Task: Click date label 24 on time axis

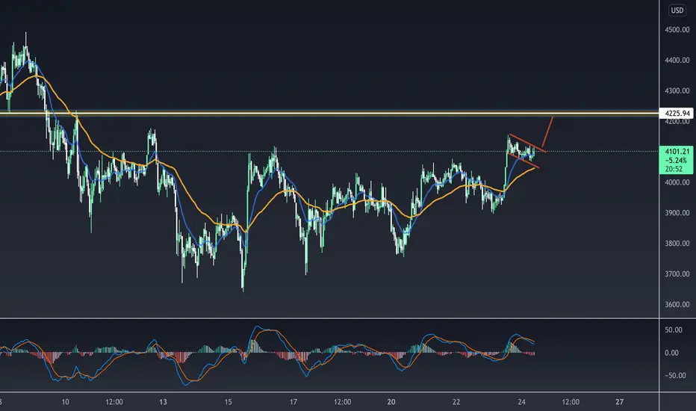Action: [521, 402]
